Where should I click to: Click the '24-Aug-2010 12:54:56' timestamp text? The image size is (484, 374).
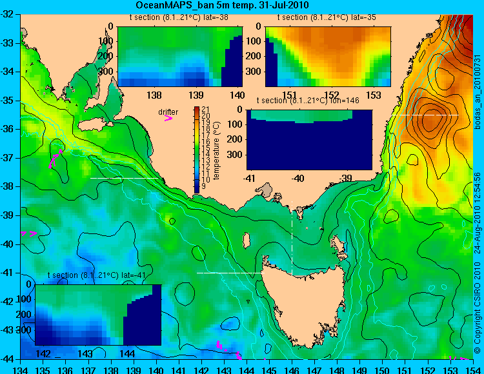pyautogui.click(x=477, y=212)
